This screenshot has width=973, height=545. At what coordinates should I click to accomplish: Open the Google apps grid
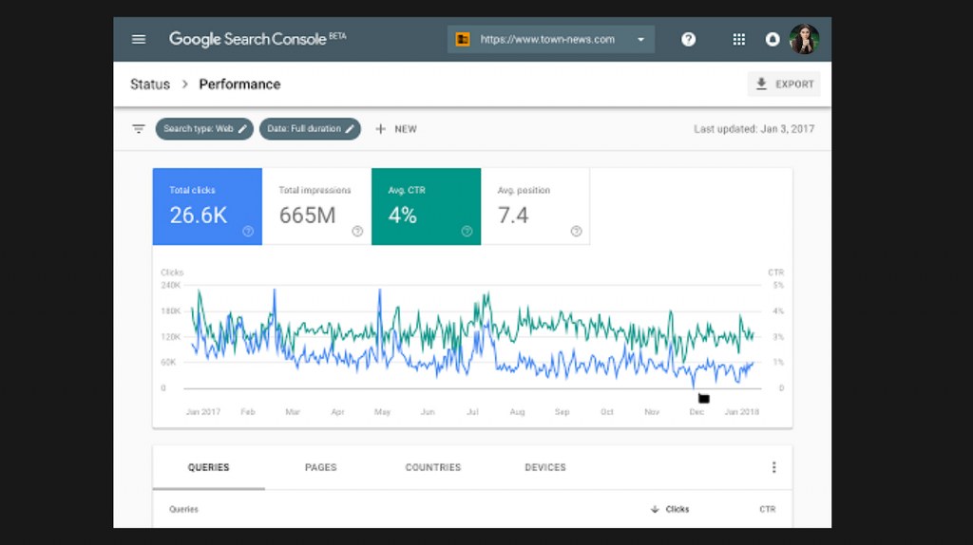point(738,39)
